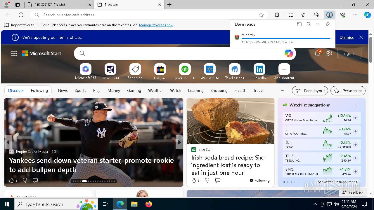This screenshot has width=374, height=210.
Task: Like the Irish soda bread article
Action: [194, 180]
